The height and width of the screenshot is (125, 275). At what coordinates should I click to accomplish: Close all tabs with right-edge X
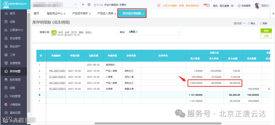(273, 13)
